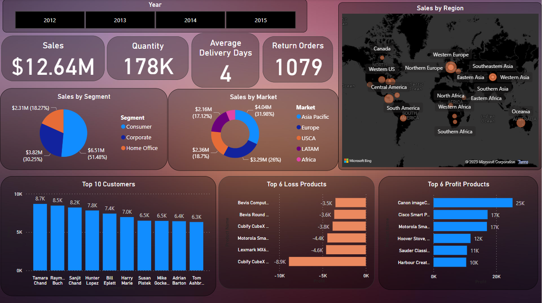The height and width of the screenshot is (303, 542).
Task: Click the Tom Ashbr... customer bar
Action: [196, 246]
